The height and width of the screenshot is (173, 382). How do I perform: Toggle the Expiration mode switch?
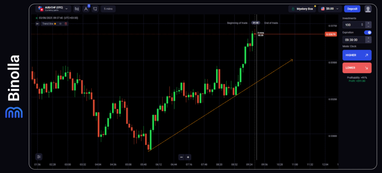pos(368,32)
